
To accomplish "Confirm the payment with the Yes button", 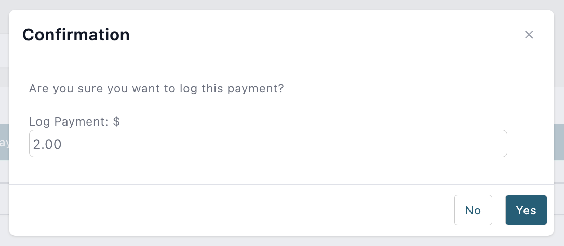I will [x=526, y=210].
